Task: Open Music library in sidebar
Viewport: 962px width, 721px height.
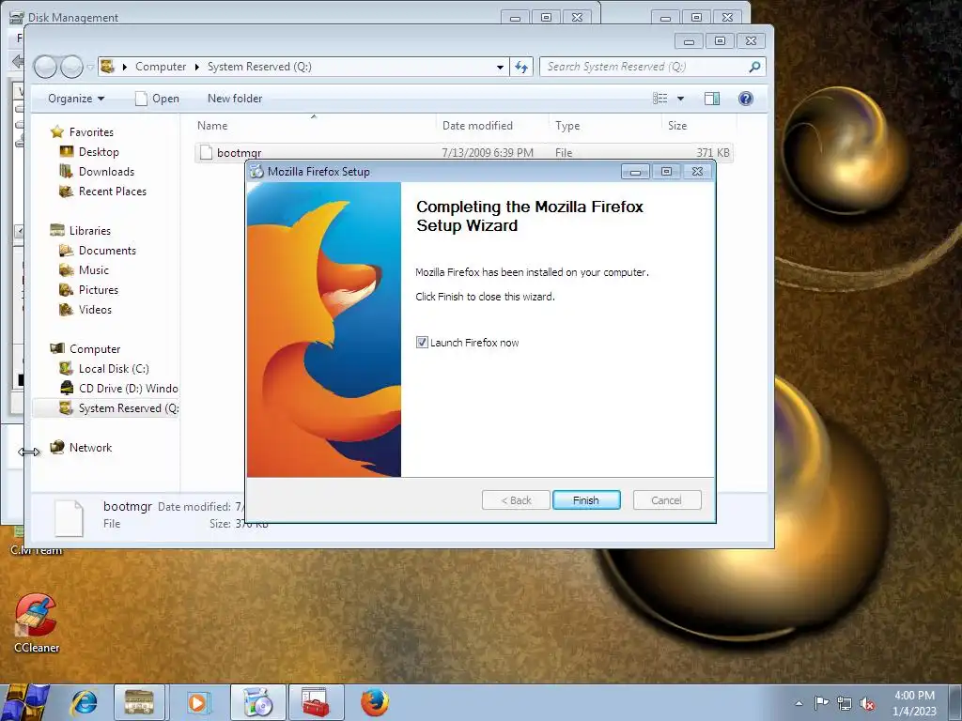Action: [94, 269]
